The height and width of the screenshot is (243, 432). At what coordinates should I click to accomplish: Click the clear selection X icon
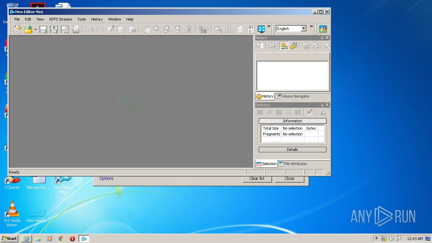click(269, 112)
